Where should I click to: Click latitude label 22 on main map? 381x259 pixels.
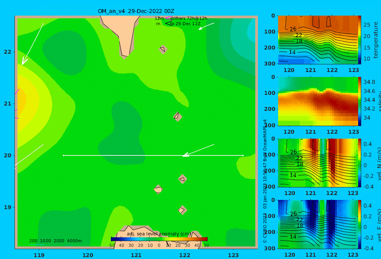[7, 52]
